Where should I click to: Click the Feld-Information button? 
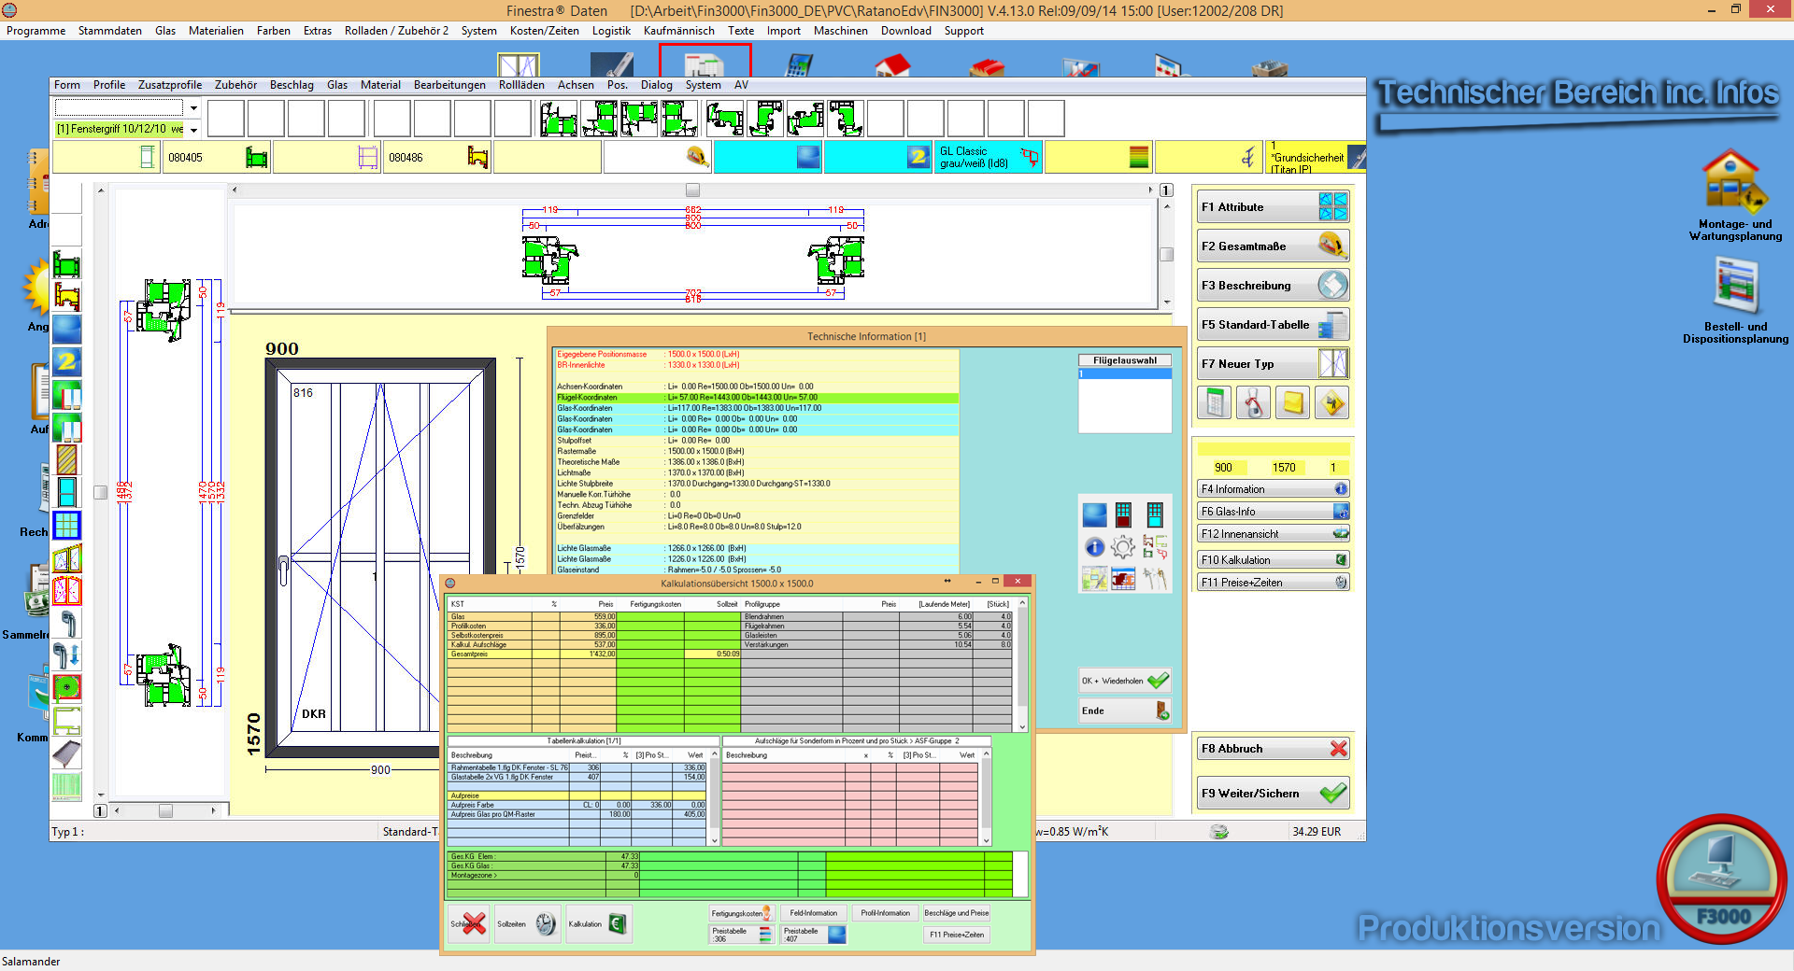(814, 913)
